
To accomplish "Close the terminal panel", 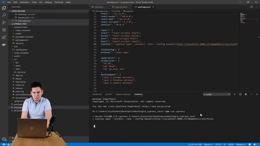I will pos(257,94).
